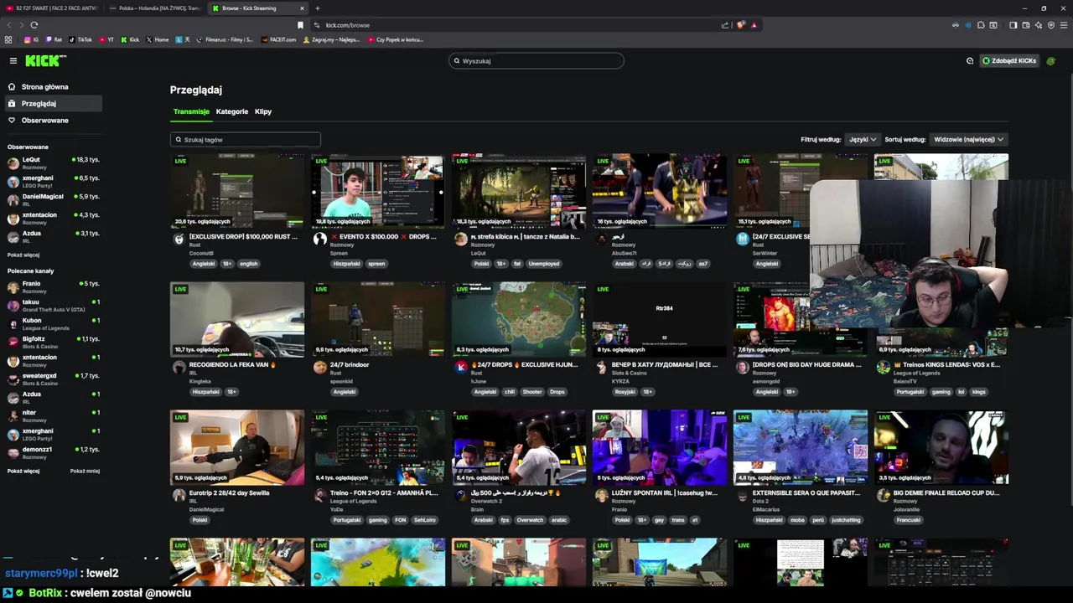The width and height of the screenshot is (1073, 603).
Task: Switch to the Kategorie tab
Action: (x=232, y=111)
